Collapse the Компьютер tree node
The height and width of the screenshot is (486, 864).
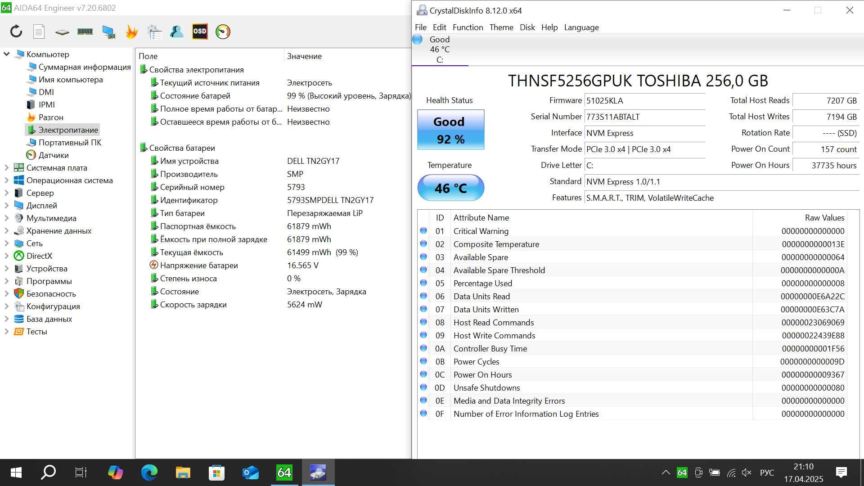coord(6,54)
